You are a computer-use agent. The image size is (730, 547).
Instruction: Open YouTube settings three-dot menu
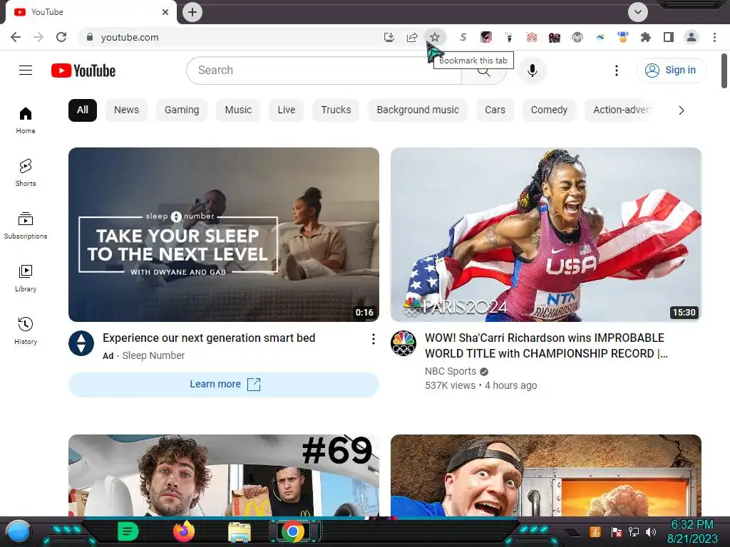[x=617, y=71]
